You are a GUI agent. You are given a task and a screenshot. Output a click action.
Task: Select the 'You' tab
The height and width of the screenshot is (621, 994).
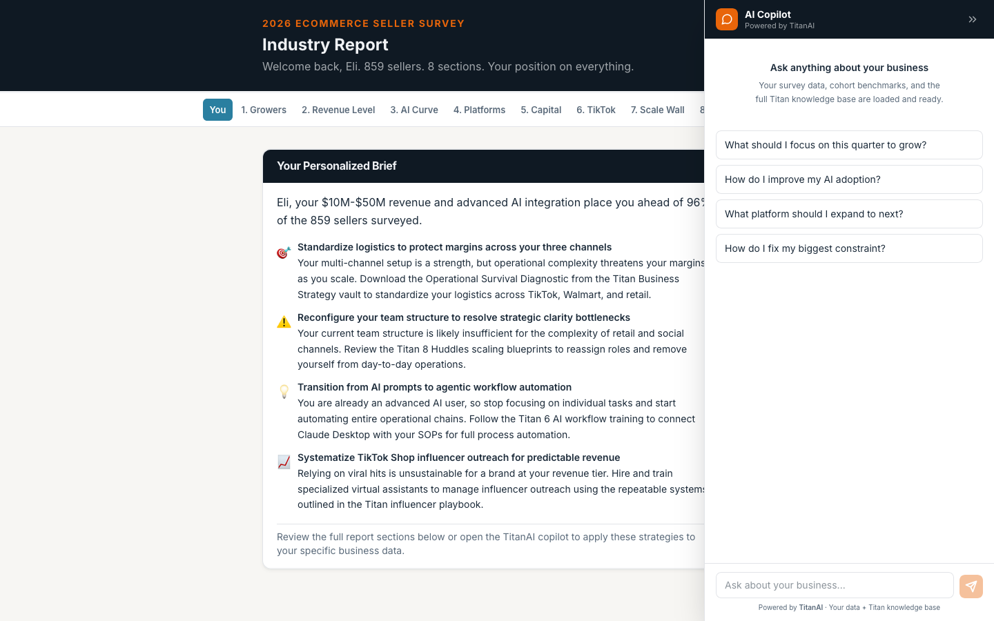click(217, 109)
